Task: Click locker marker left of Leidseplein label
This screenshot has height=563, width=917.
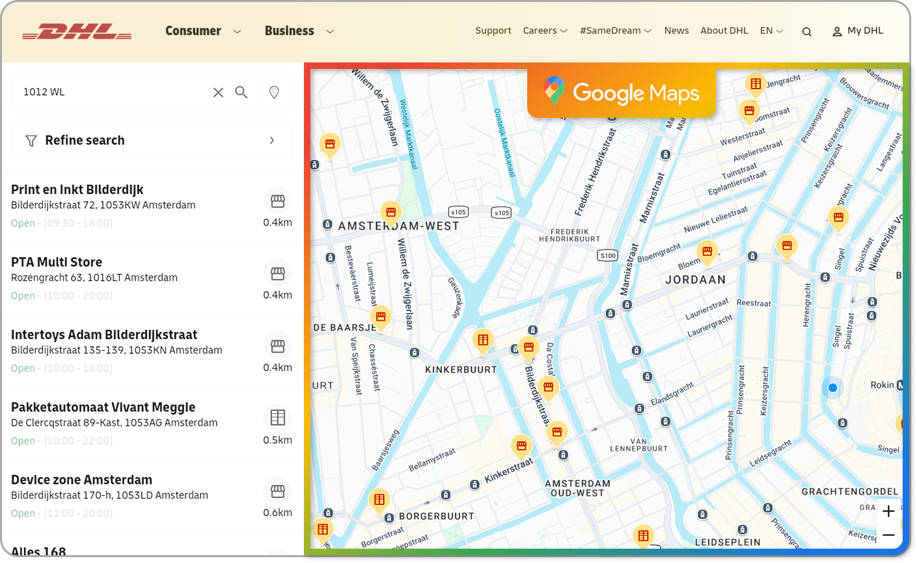Action: pyautogui.click(x=643, y=537)
